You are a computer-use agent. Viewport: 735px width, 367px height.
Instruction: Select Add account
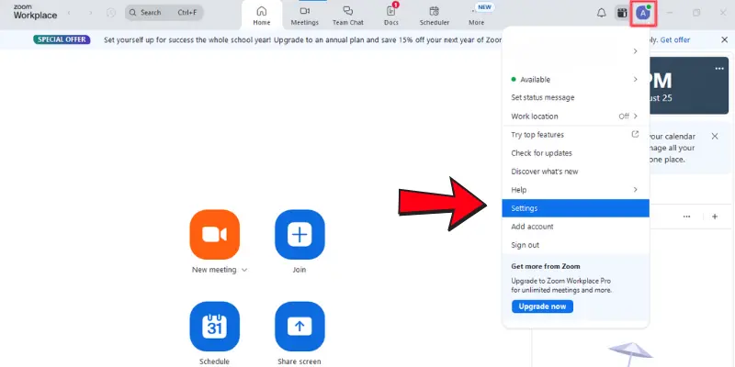tap(576, 227)
